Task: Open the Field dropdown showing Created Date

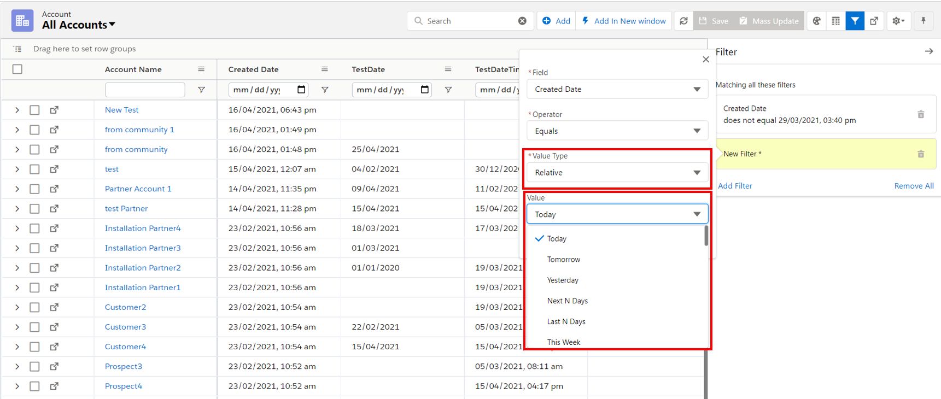Action: click(617, 89)
